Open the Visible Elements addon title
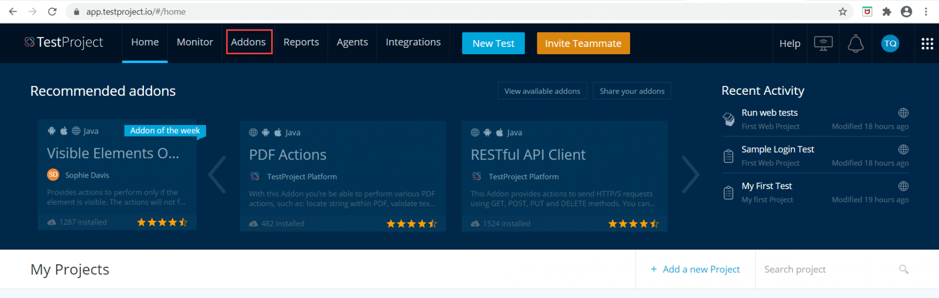The height and width of the screenshot is (298, 939). [113, 153]
